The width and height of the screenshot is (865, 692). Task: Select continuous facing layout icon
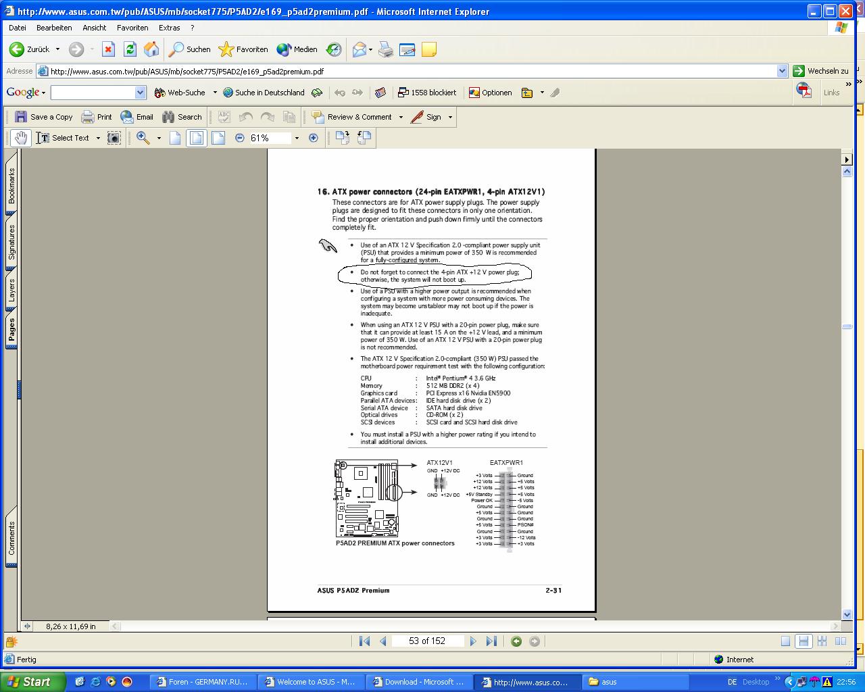822,641
